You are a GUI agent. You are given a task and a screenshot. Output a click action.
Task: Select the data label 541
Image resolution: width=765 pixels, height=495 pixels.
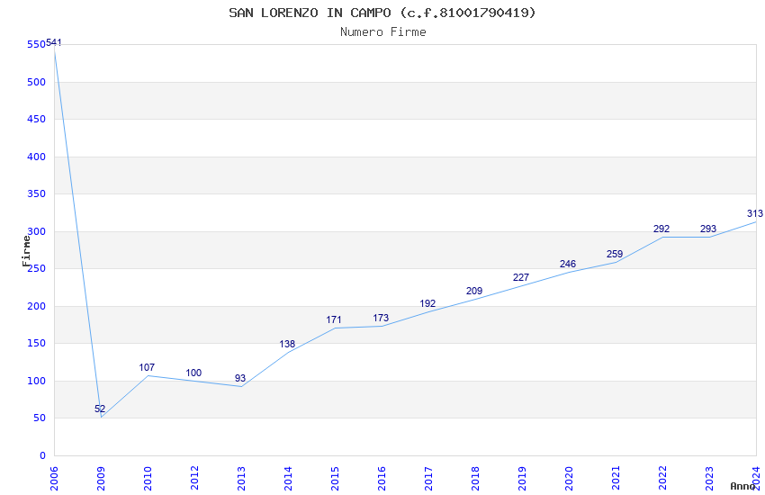coord(54,42)
